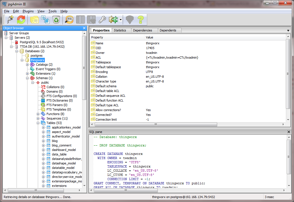Expand the Sequences (11) node

[x=38, y=118]
